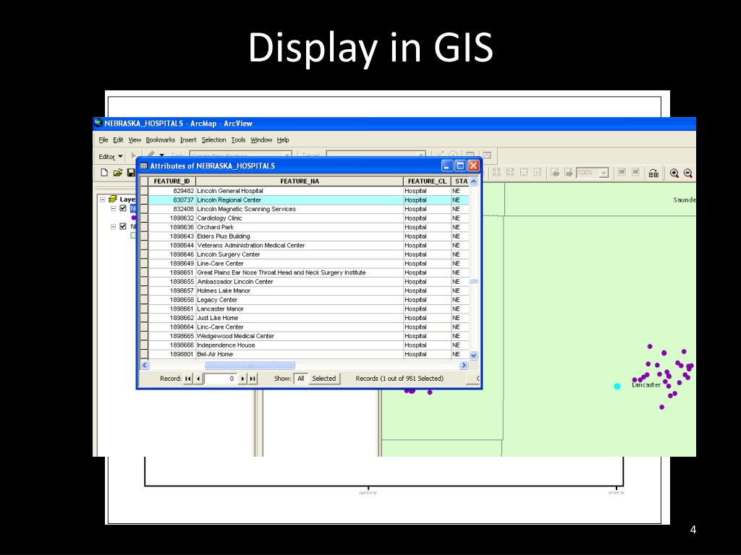Click the yellow Layers stack icon
741x555 pixels.
point(112,199)
